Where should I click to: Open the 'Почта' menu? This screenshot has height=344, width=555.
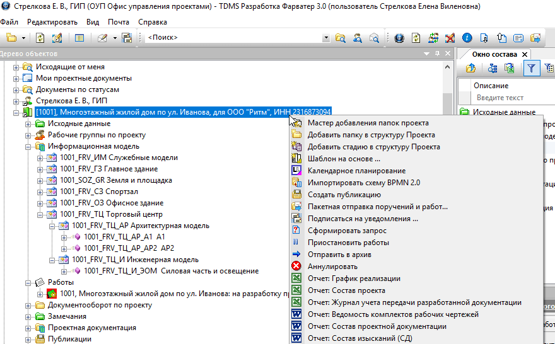coord(118,22)
